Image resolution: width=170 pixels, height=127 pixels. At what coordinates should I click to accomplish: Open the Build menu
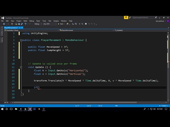pyautogui.click(x=25, y=21)
